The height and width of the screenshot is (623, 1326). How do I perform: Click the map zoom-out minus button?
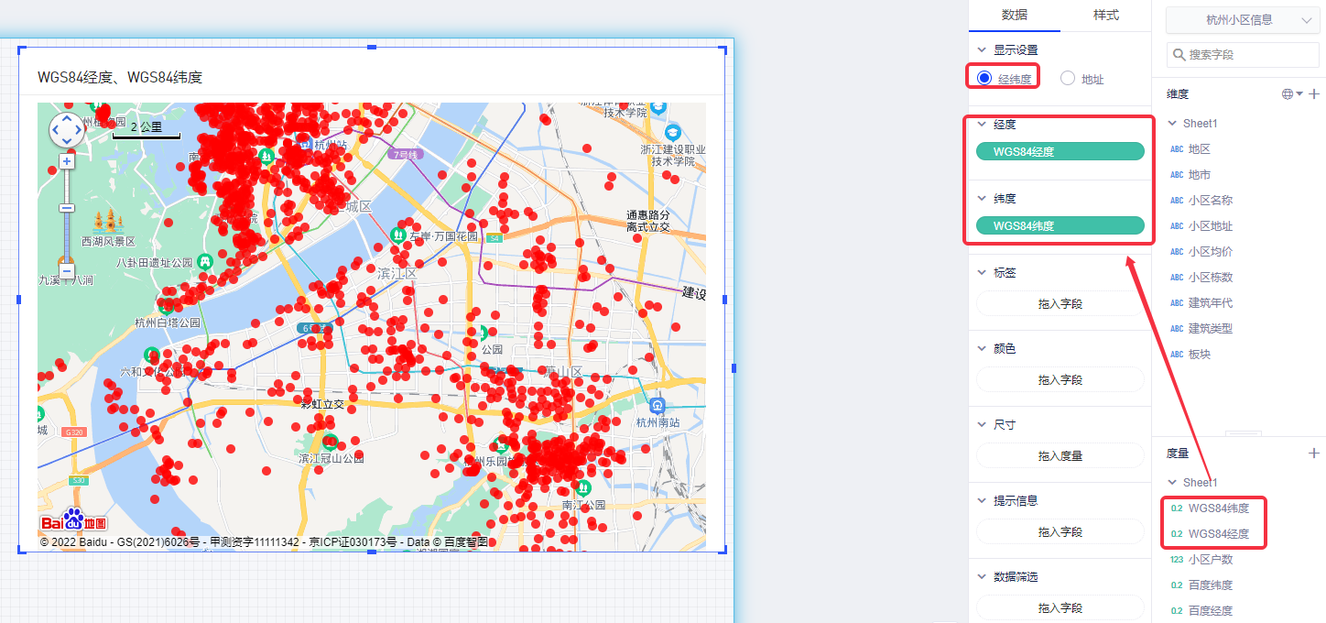pyautogui.click(x=67, y=271)
